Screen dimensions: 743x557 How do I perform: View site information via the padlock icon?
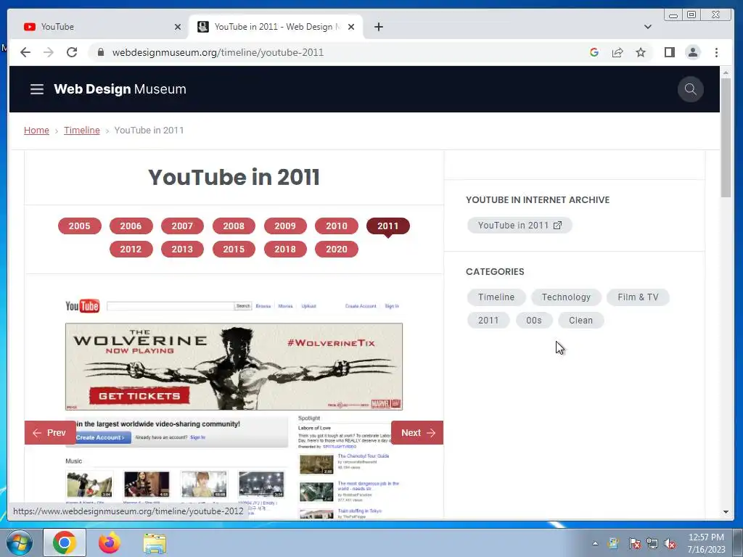tap(100, 52)
